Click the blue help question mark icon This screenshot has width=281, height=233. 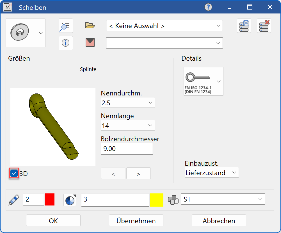(x=208, y=7)
